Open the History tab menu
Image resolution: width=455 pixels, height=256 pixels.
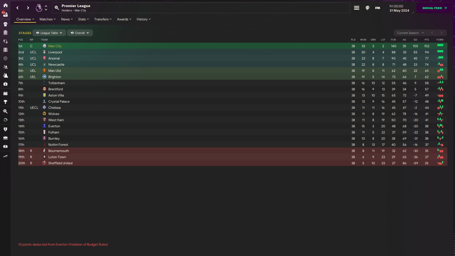[144, 19]
